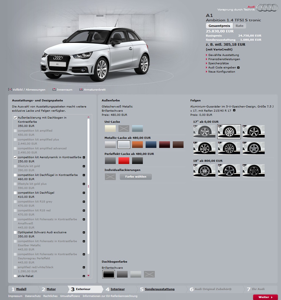Select grey Dachbogenfarbe swatch
This screenshot has width=281, height=300.
[122, 274]
